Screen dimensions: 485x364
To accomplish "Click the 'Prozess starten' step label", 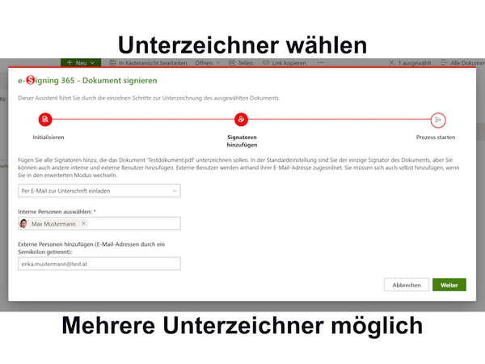I will point(436,138).
